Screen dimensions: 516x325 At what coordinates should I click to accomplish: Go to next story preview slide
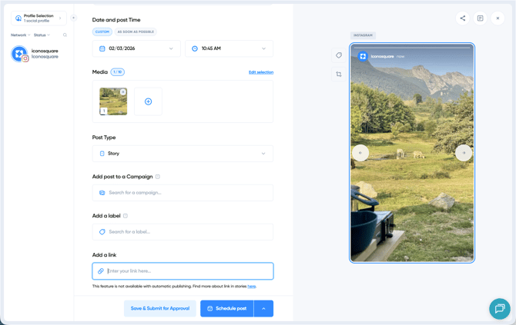[463, 153]
